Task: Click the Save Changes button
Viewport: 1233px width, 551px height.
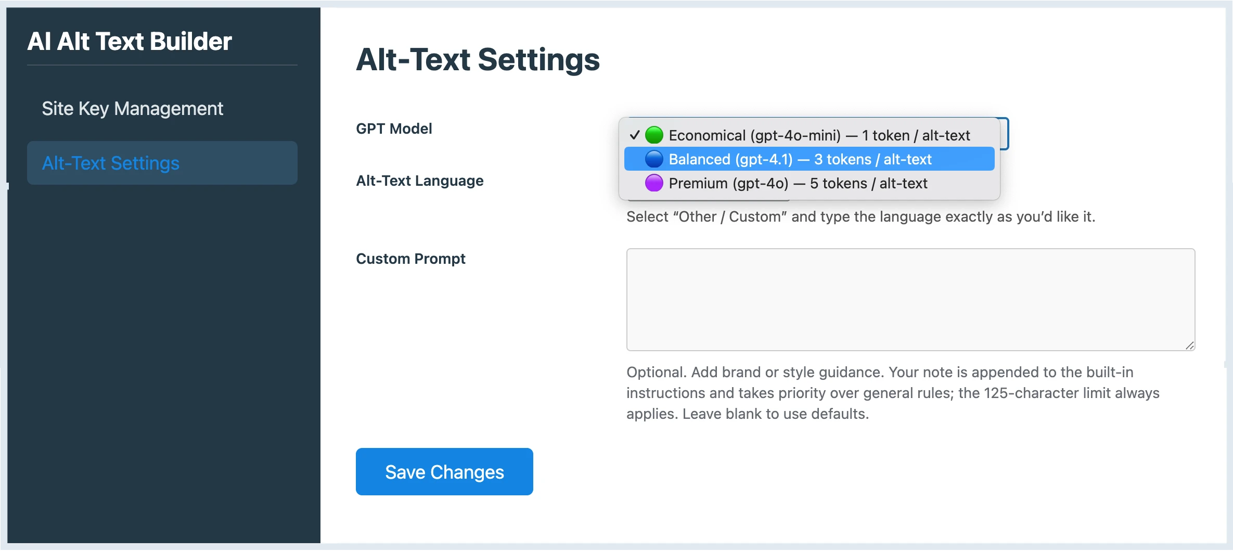Action: (x=444, y=471)
